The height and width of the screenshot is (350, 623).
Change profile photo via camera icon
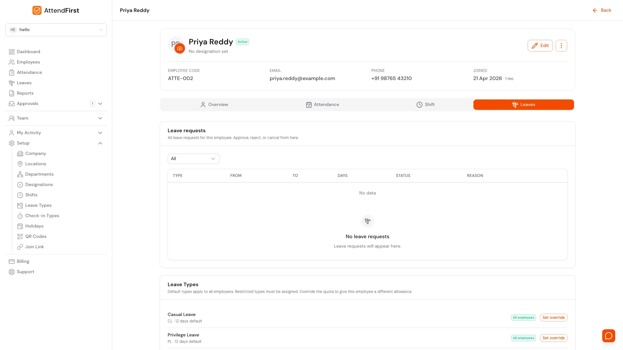tap(180, 48)
